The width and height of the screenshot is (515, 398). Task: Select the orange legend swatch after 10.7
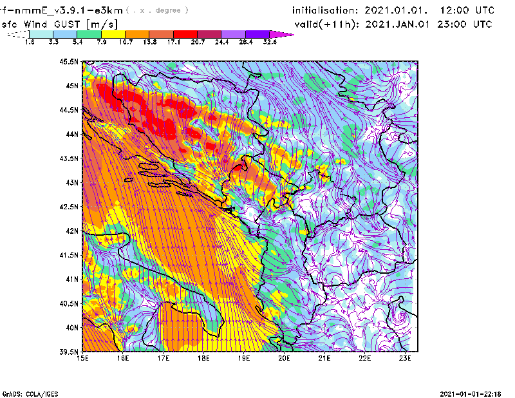click(137, 34)
